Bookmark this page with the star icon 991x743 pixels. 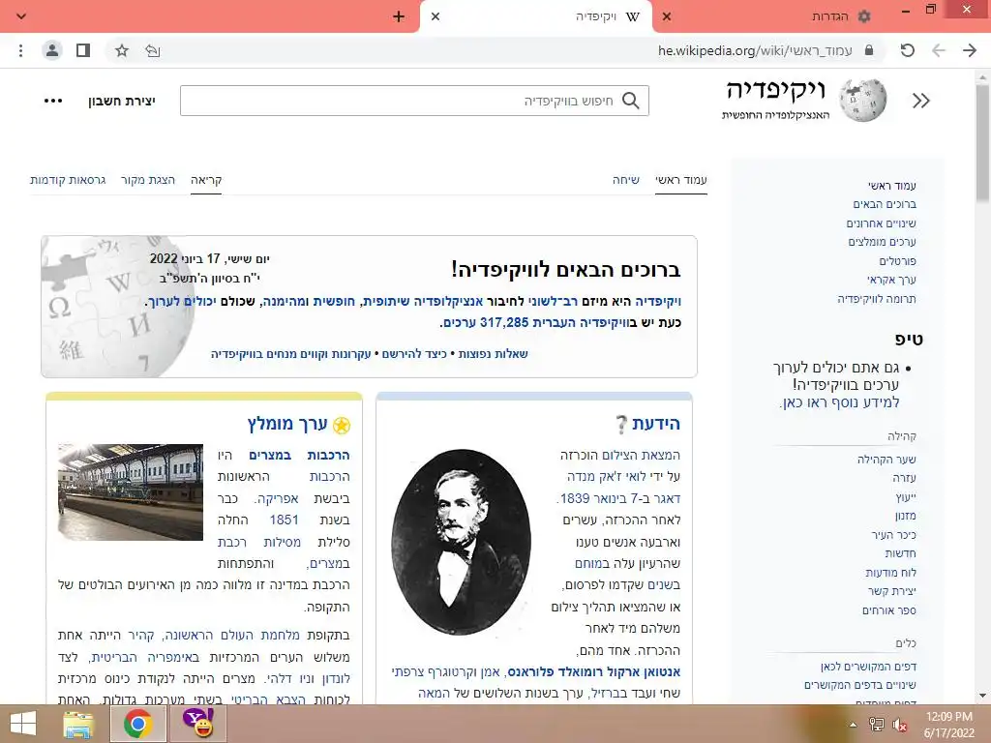122,50
